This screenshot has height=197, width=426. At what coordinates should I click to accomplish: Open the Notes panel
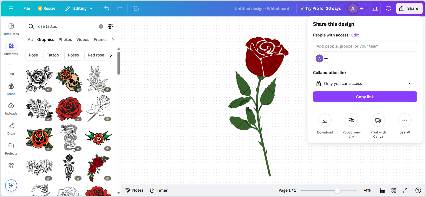(134, 190)
